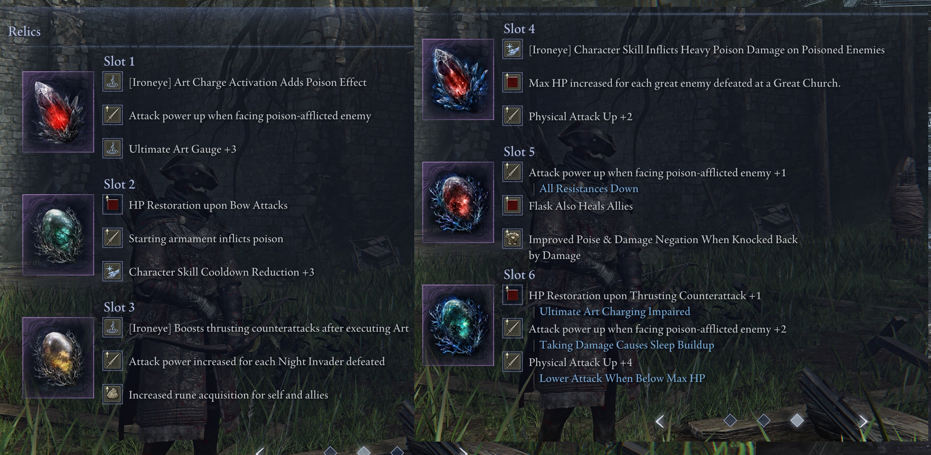The width and height of the screenshot is (931, 455).
Task: Go to the previous page with the left arrow
Action: (660, 421)
